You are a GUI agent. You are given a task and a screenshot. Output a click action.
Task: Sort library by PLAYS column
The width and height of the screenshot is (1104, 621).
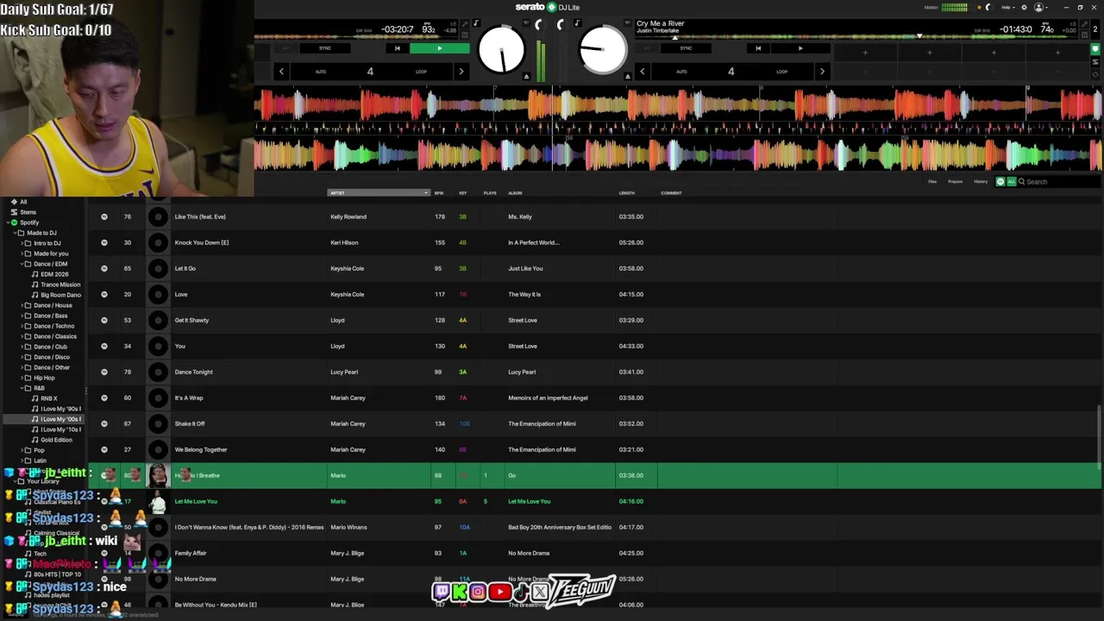[490, 193]
